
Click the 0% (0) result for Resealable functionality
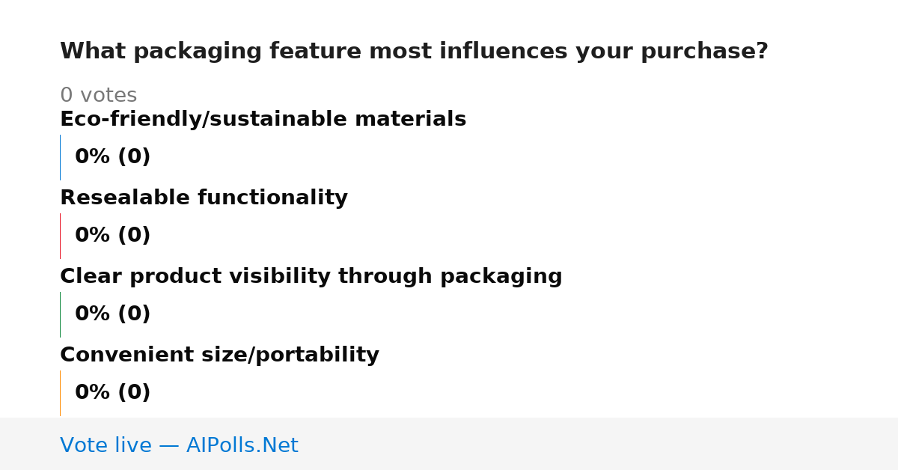point(113,236)
